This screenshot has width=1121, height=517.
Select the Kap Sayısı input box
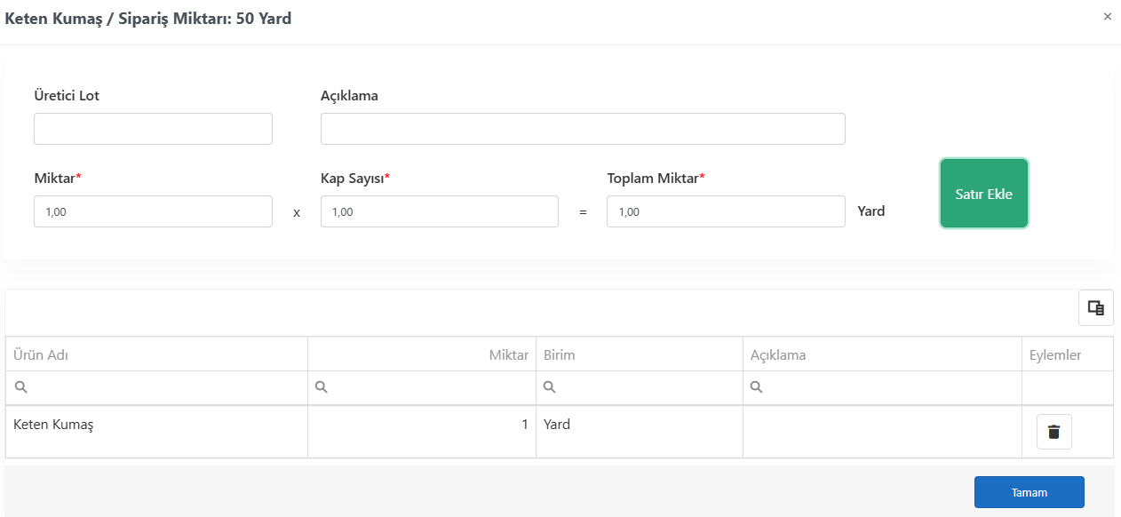tap(440, 211)
